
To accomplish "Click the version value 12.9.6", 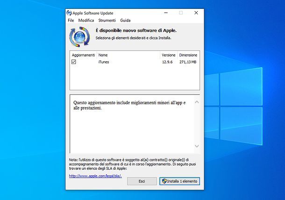I will point(167,62).
